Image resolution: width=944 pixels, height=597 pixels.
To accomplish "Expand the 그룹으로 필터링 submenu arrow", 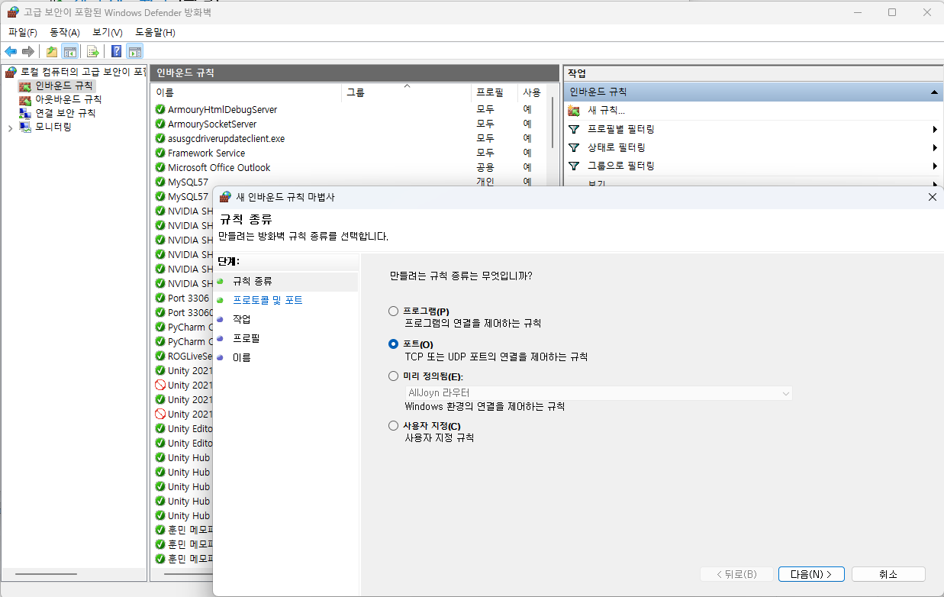I will (935, 166).
